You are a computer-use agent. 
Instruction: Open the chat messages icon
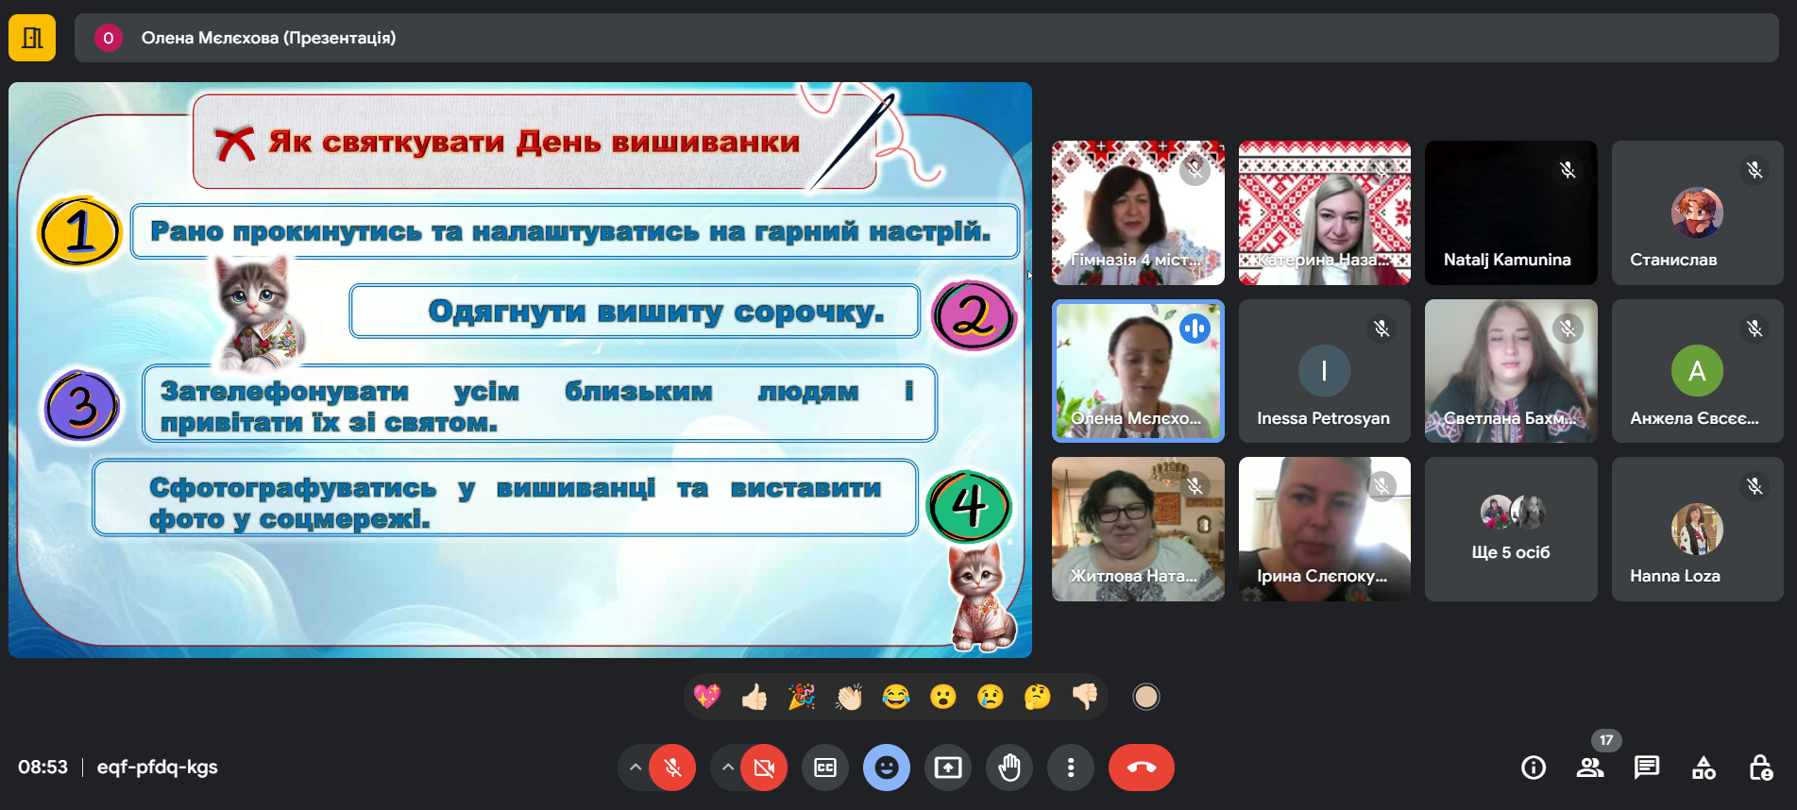pos(1647,768)
